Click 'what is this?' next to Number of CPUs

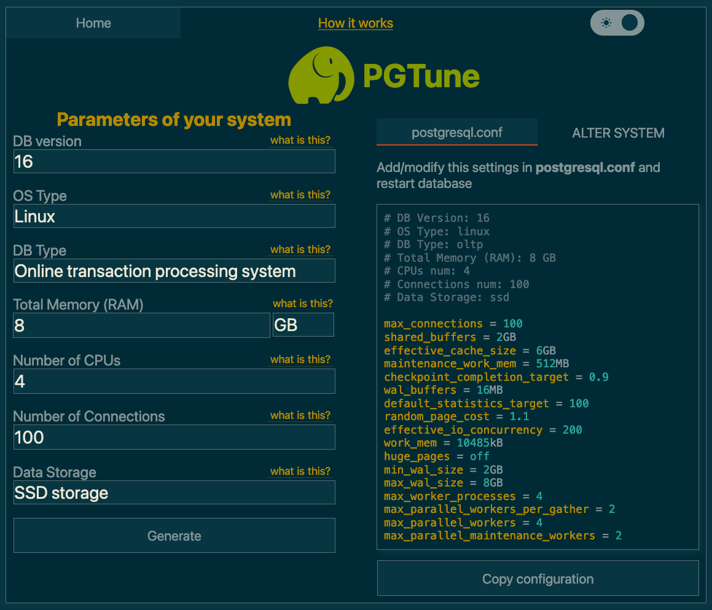[x=300, y=359]
